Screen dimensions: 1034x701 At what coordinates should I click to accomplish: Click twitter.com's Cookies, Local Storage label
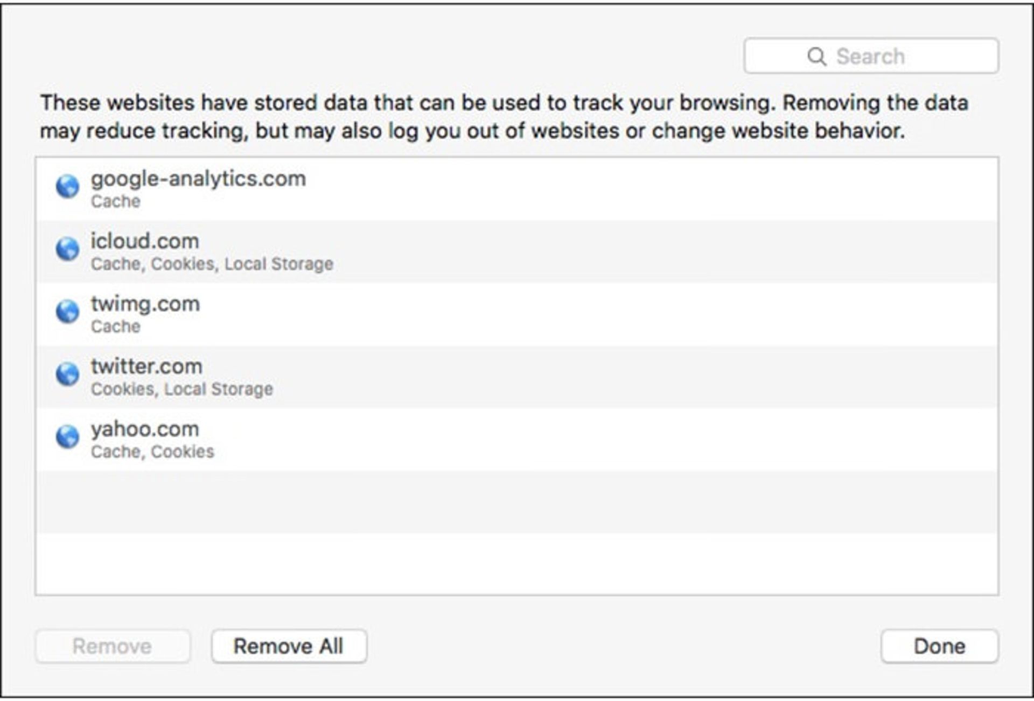pyautogui.click(x=181, y=389)
